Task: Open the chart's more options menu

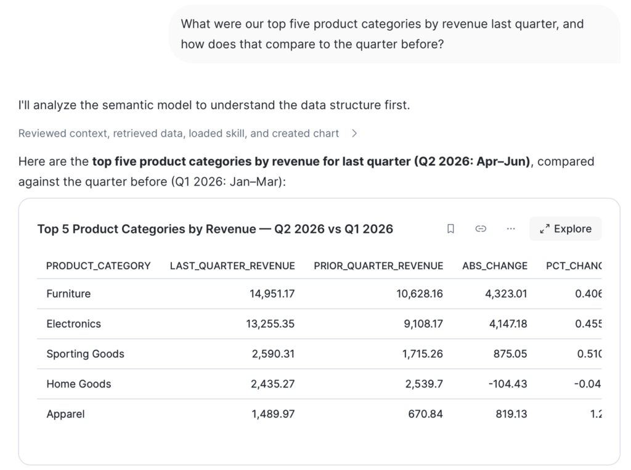Action: (x=511, y=229)
